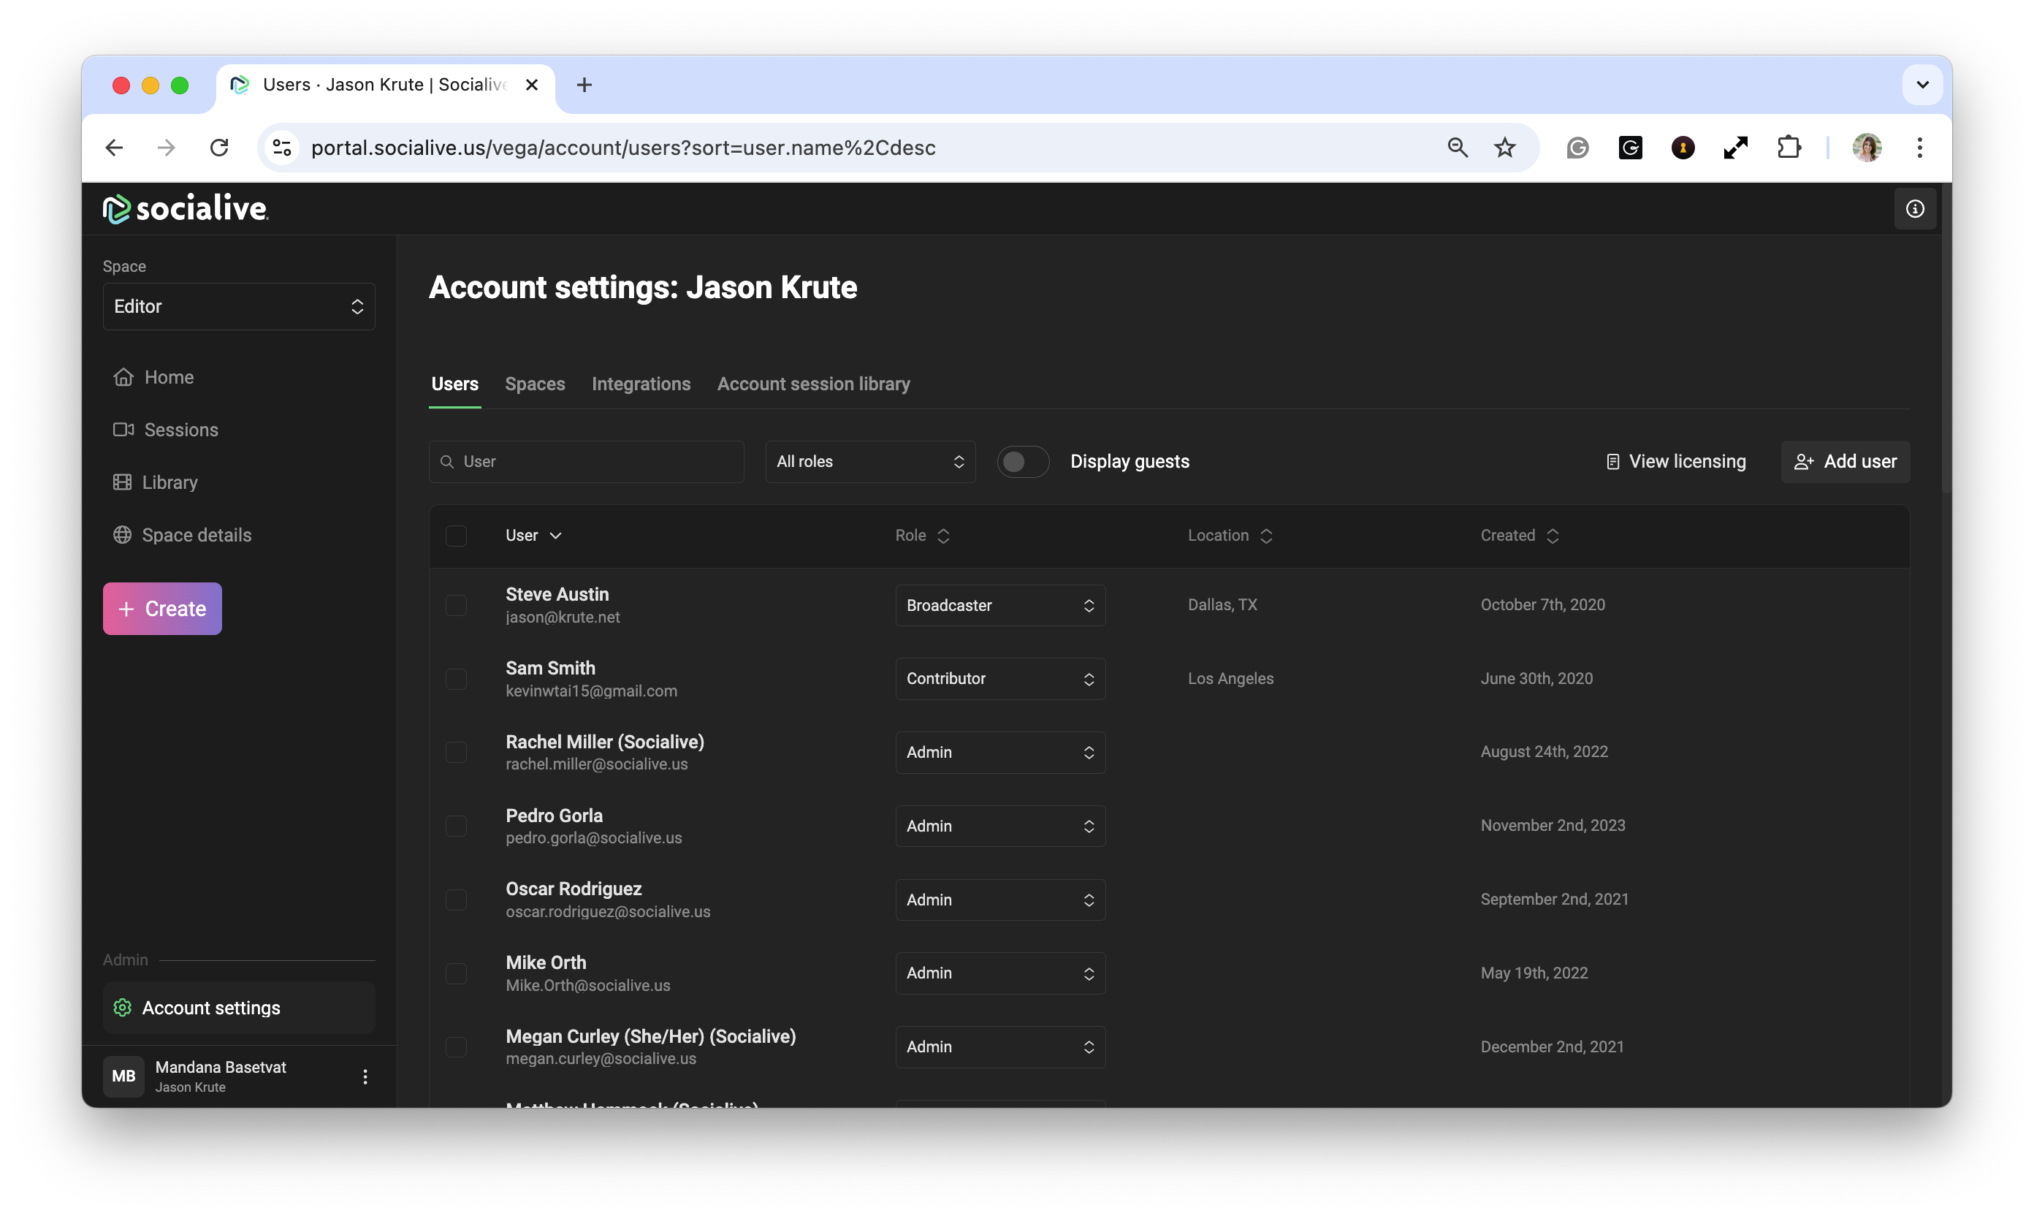Toggle the Display guests switch

coord(1022,461)
